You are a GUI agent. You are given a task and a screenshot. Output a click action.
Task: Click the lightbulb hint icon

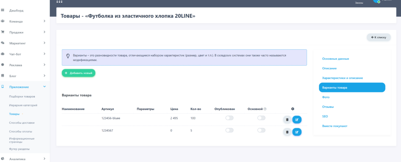pyautogui.click(x=68, y=55)
